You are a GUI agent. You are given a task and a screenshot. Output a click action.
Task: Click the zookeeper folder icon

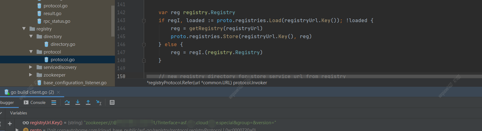(39, 75)
